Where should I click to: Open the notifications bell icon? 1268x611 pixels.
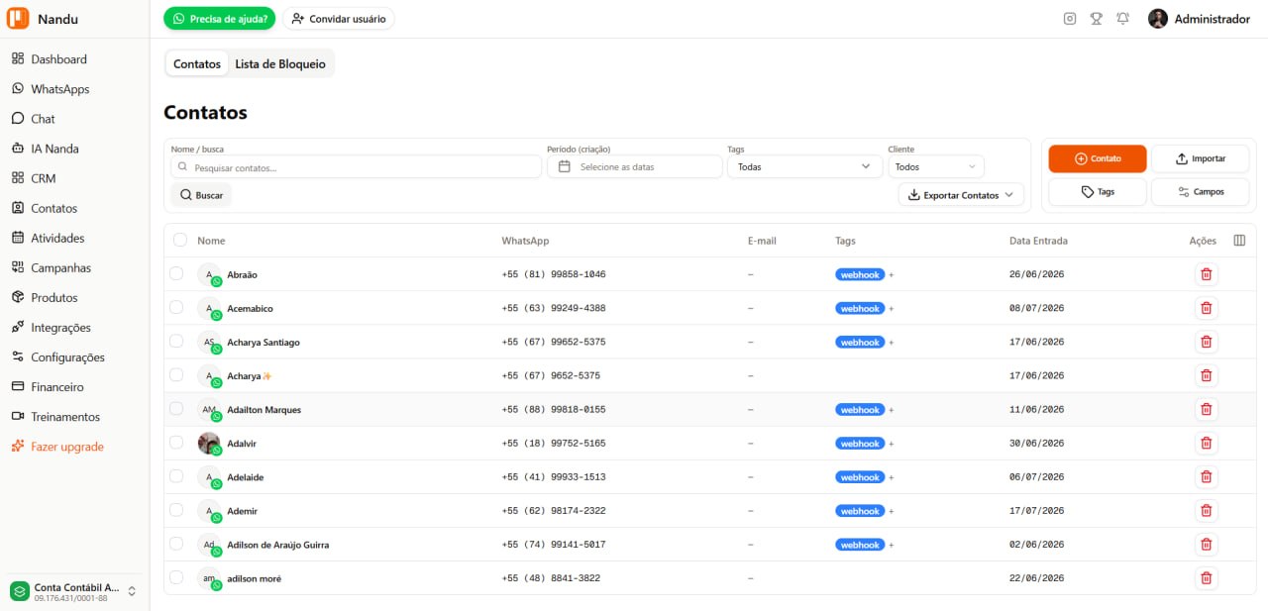click(x=1122, y=19)
